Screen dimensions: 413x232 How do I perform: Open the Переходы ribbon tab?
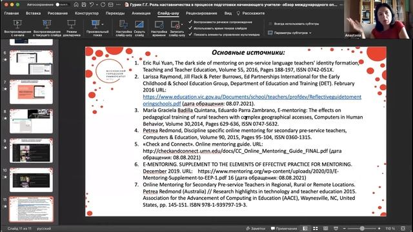pos(115,13)
